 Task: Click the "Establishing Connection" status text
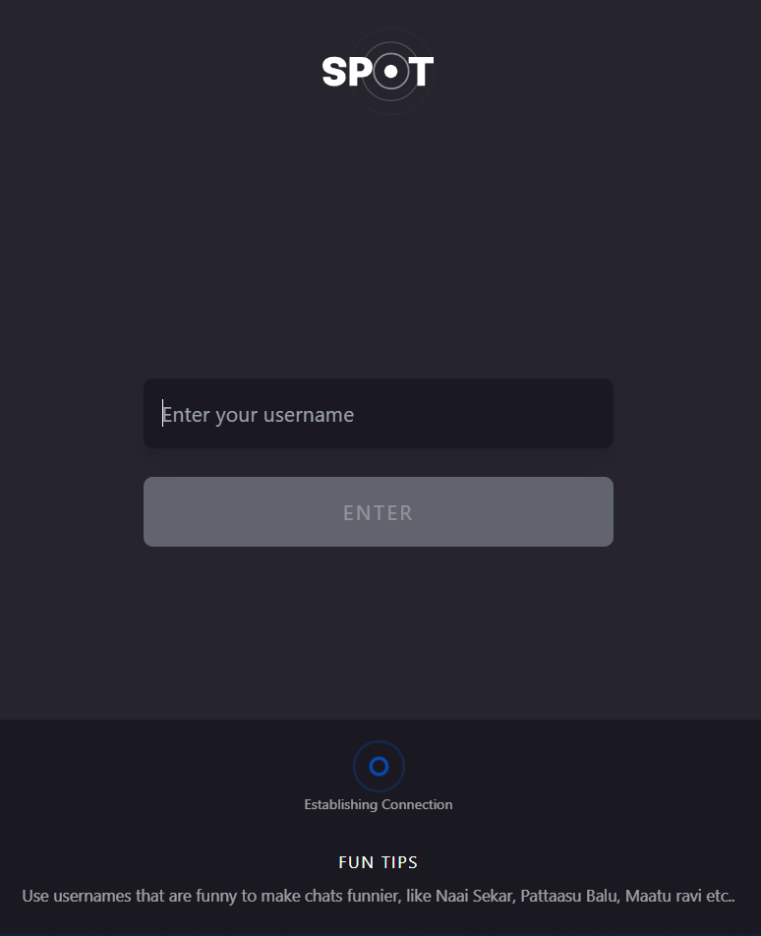pyautogui.click(x=379, y=804)
